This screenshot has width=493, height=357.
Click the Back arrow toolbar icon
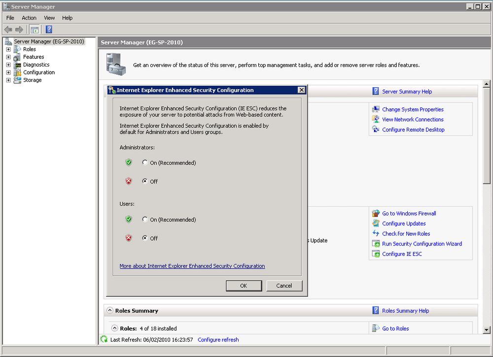pos(8,30)
